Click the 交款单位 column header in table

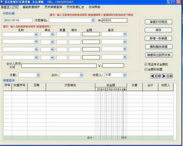pyautogui.click(x=71, y=87)
